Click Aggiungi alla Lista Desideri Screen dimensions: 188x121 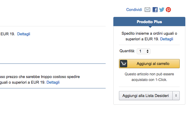coord(146,96)
